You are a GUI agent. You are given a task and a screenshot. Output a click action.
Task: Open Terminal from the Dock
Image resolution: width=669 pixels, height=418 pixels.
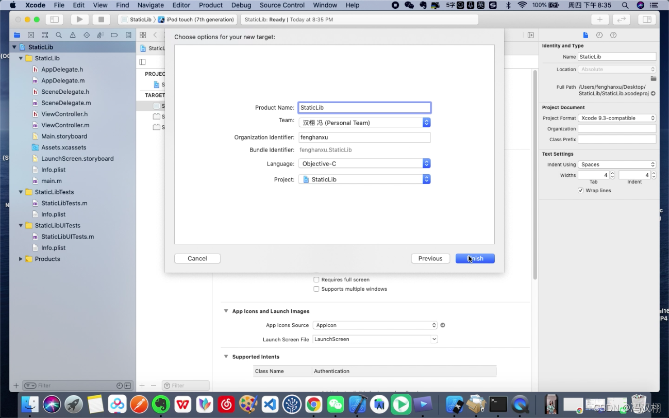coord(498,405)
